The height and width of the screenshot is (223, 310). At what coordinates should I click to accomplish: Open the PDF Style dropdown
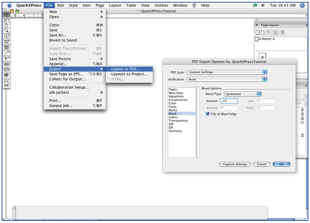227,72
